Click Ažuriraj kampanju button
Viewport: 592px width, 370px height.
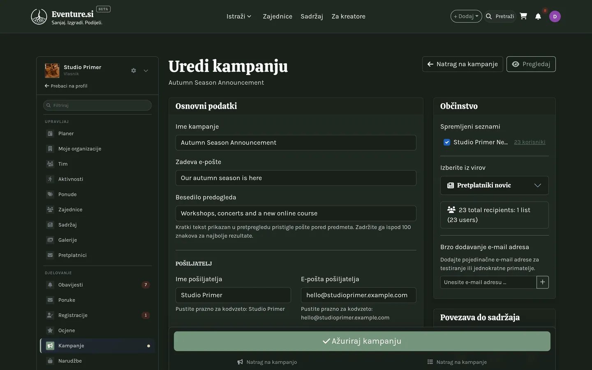pyautogui.click(x=362, y=341)
